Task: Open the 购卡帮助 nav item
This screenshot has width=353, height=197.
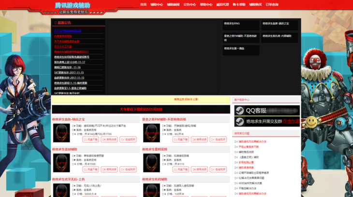Action: click(239, 4)
